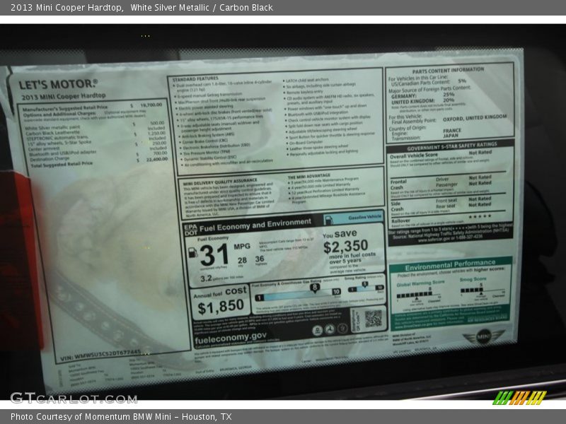Click the MINI winged logo
566x424 pixels.
click(484, 337)
